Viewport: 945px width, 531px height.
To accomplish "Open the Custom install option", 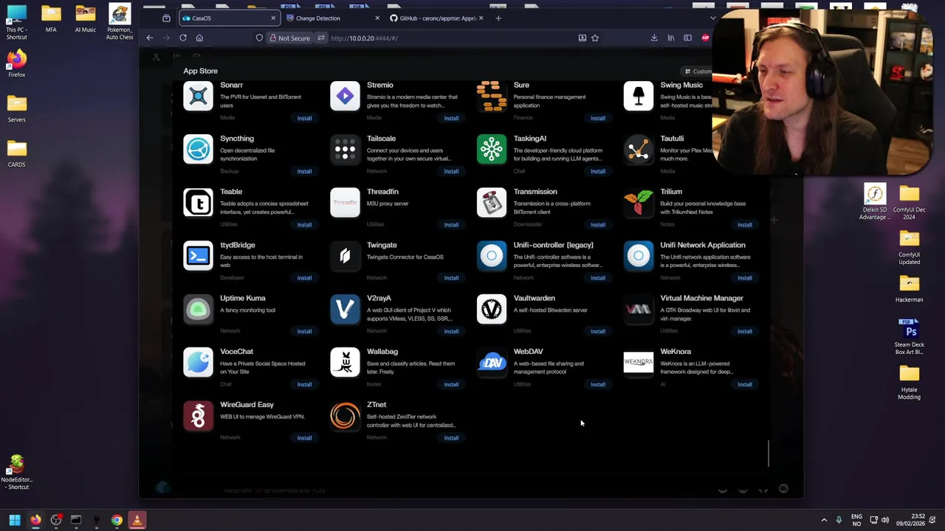I will pyautogui.click(x=698, y=72).
